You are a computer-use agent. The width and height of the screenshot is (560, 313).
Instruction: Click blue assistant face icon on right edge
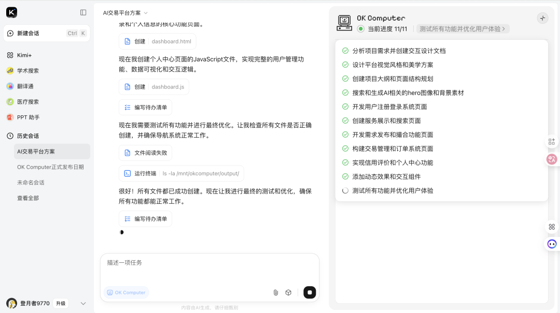pos(552,244)
